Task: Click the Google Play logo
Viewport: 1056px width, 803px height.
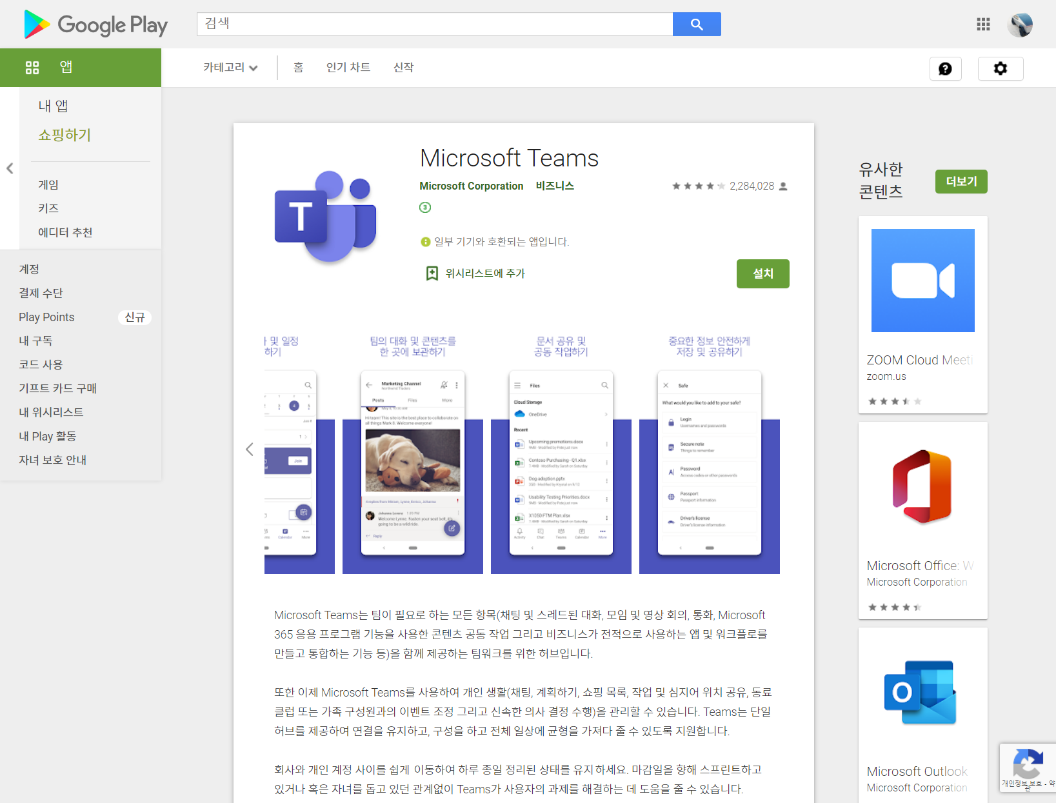Action: [x=95, y=25]
